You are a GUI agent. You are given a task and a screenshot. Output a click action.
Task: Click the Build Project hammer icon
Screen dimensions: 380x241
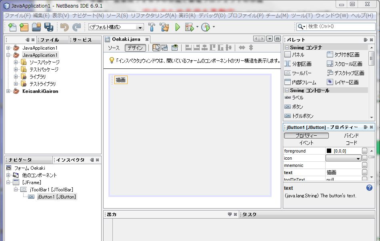(x=152, y=27)
